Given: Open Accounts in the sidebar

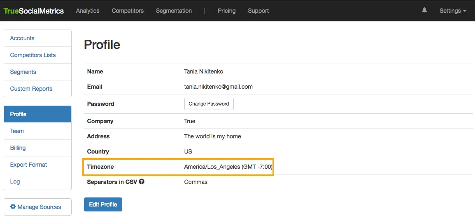Looking at the screenshot, I should point(22,38).
